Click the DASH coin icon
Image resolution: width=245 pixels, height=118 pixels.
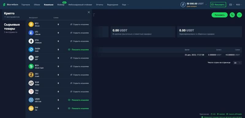pyautogui.click(x=31, y=50)
